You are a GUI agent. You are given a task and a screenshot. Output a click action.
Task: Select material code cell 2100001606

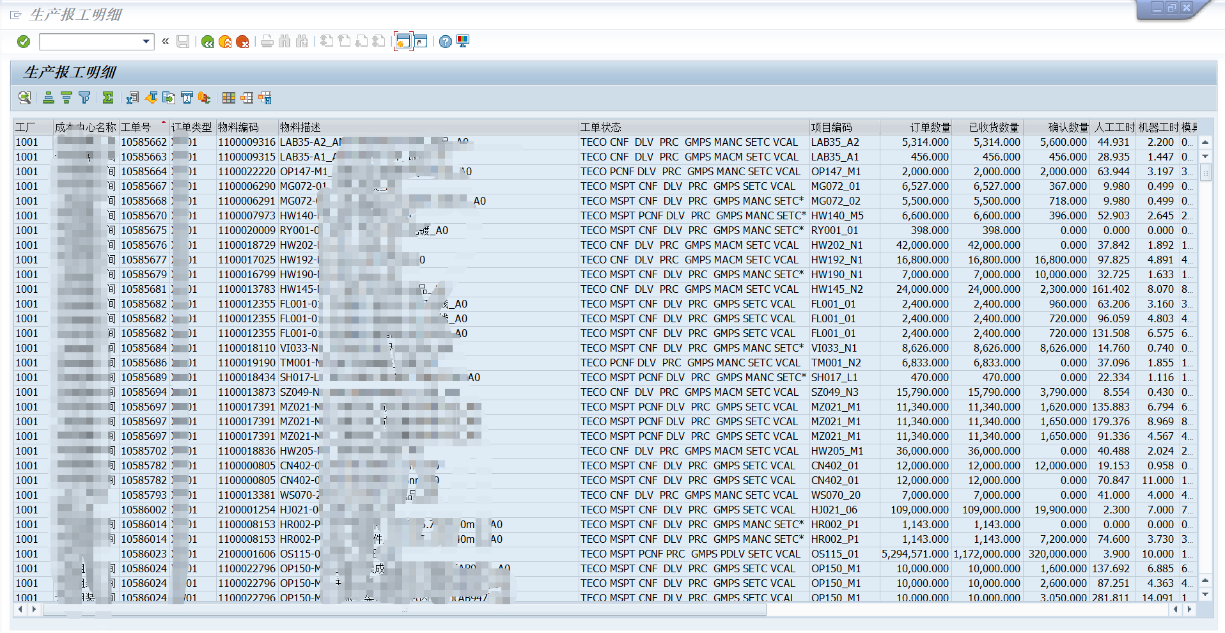247,554
